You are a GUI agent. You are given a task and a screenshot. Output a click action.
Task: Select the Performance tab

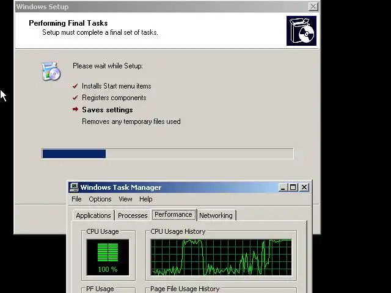click(x=174, y=214)
